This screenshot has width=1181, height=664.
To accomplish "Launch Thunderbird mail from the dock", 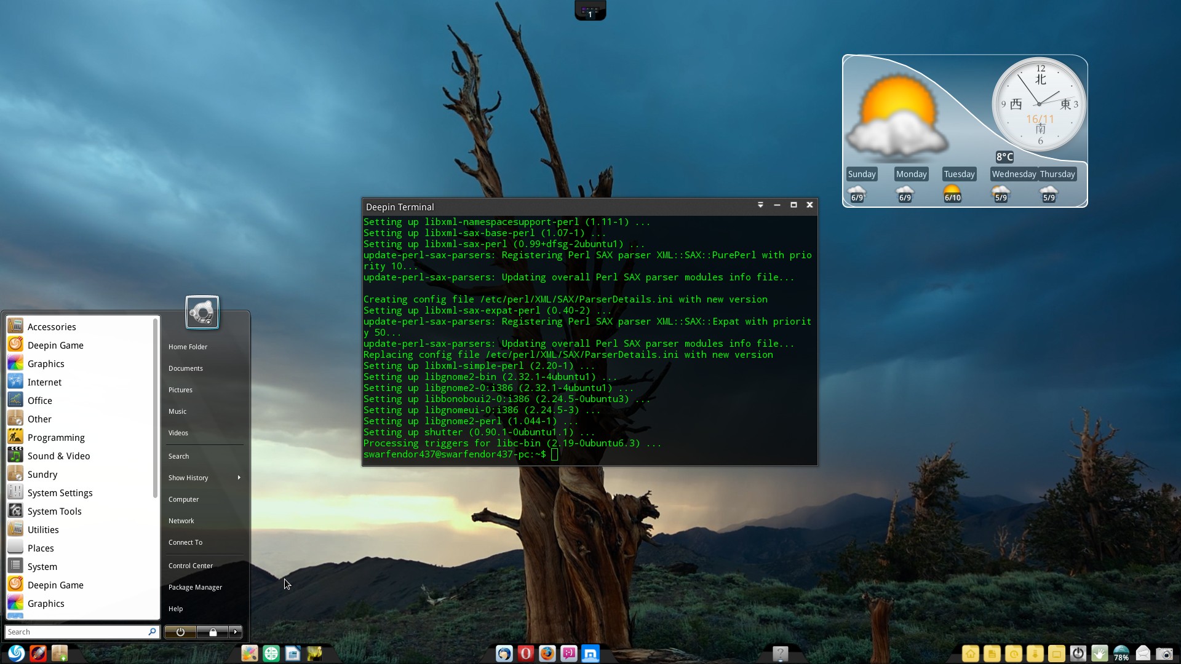I will pos(504,654).
